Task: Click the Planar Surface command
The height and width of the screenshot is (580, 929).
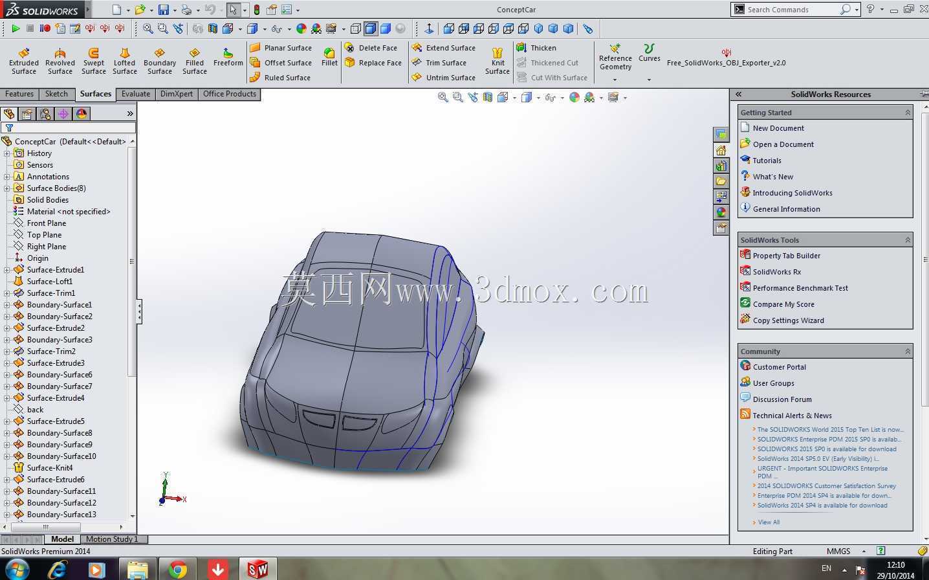Action: click(x=281, y=48)
